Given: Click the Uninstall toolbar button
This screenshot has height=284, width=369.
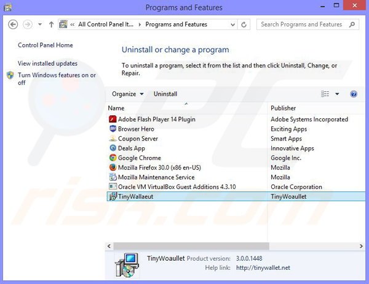Looking at the screenshot, I should pos(165,94).
